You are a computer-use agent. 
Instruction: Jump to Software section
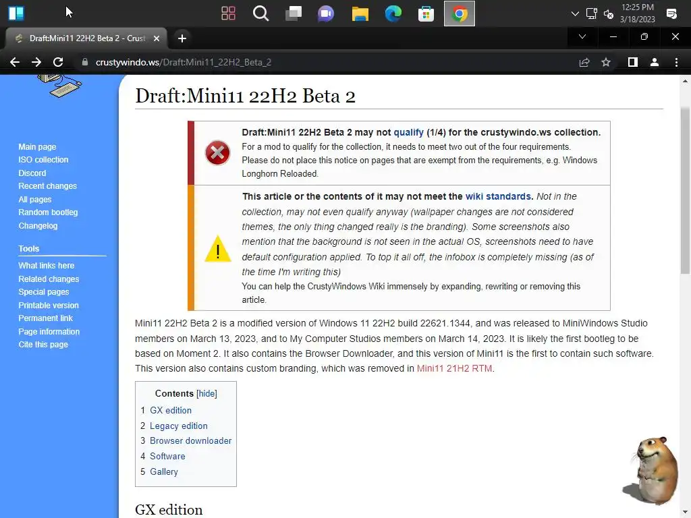click(x=167, y=457)
